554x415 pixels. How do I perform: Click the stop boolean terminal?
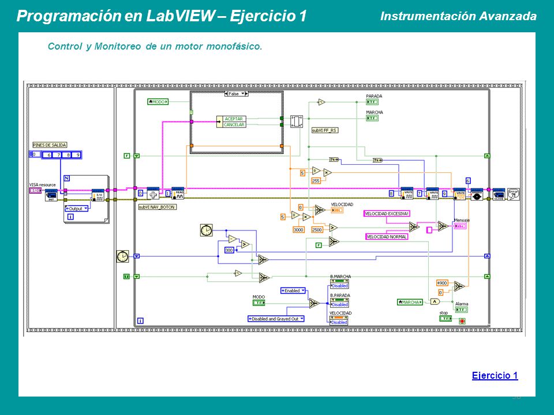[x=446, y=318]
